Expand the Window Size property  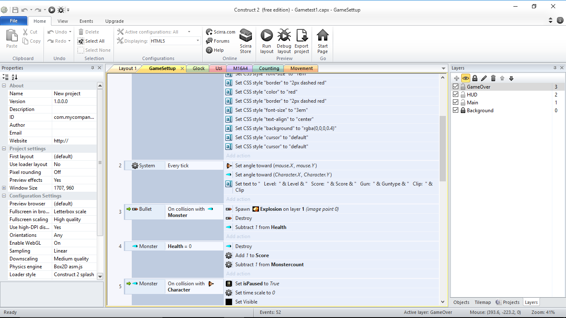pyautogui.click(x=4, y=188)
